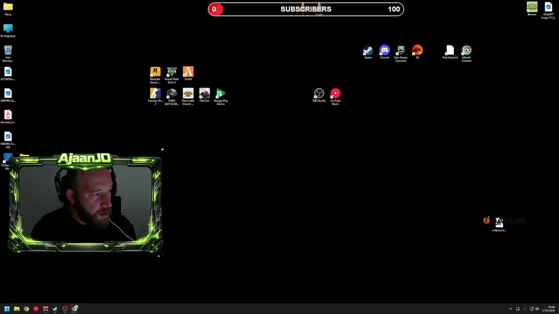Select the Google Play Games shortcut

[221, 96]
